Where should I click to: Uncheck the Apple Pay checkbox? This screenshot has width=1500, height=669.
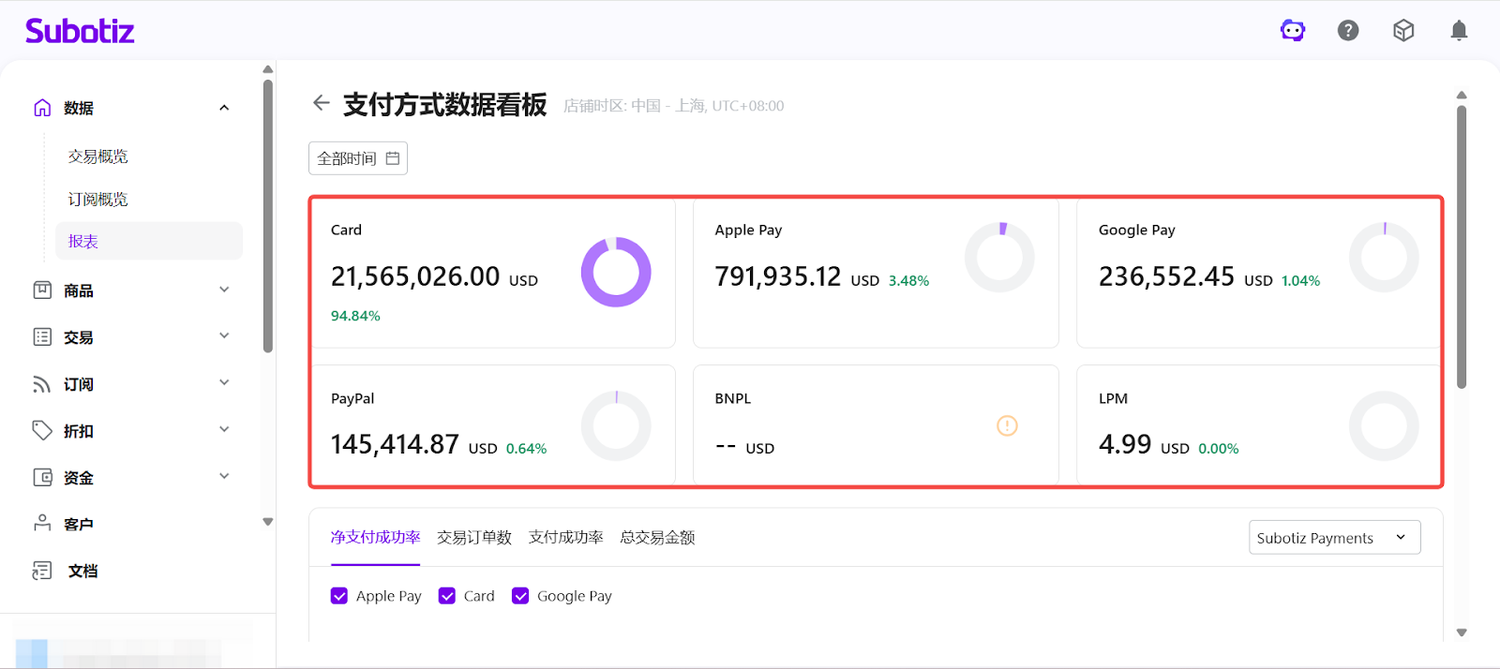pyautogui.click(x=339, y=596)
